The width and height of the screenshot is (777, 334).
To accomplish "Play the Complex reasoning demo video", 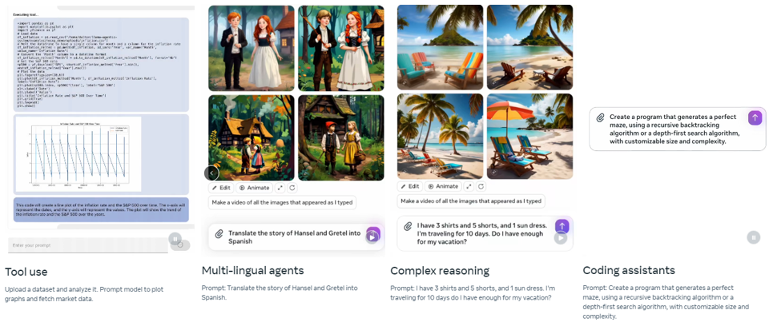I will [x=561, y=238].
